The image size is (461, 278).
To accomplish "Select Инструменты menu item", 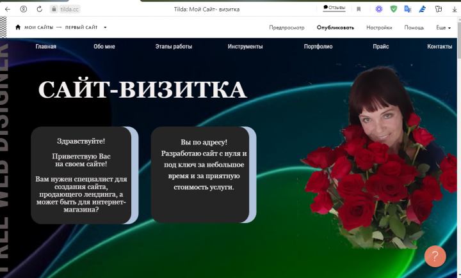I will pyautogui.click(x=245, y=47).
